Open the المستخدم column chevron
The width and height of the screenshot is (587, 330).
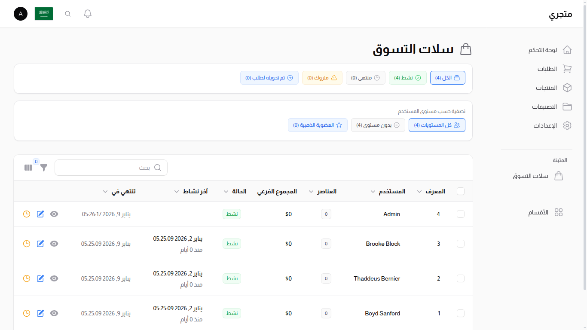[x=373, y=191]
